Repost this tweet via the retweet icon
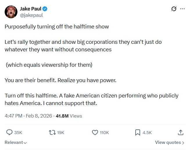189x150 pixels. point(53,132)
